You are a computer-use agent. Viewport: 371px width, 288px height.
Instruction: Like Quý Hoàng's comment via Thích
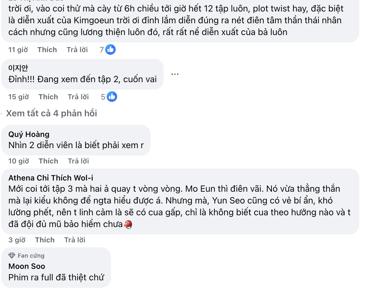point(48,161)
